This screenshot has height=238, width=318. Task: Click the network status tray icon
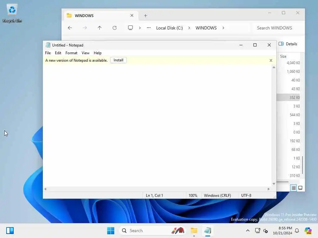click(x=257, y=231)
